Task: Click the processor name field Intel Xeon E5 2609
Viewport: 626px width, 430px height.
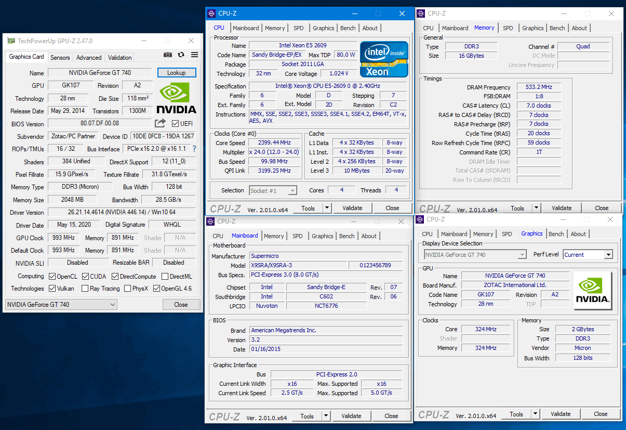Action: pyautogui.click(x=303, y=46)
